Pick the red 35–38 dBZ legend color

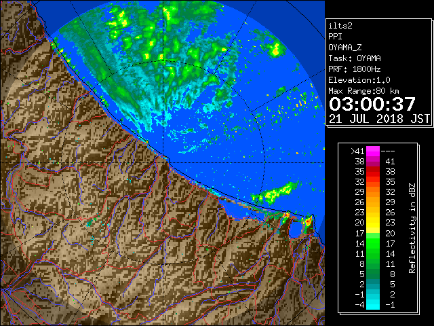(x=373, y=172)
